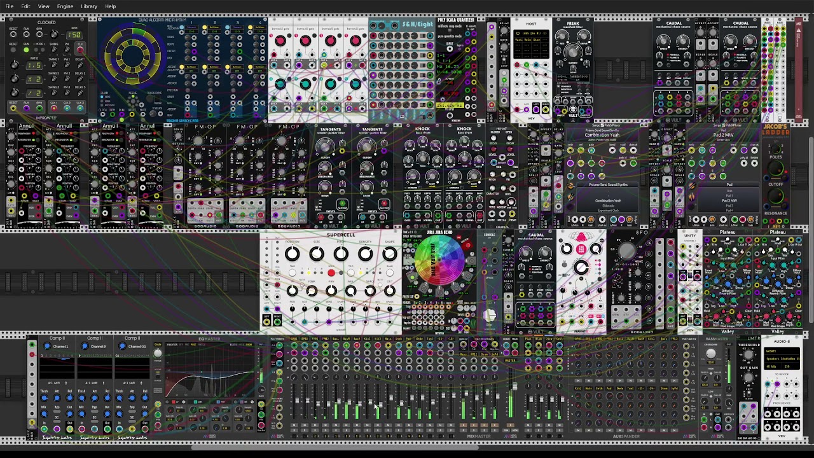Click the BPM knob on Clocked
This screenshot has height=458, width=814.
coord(55,34)
